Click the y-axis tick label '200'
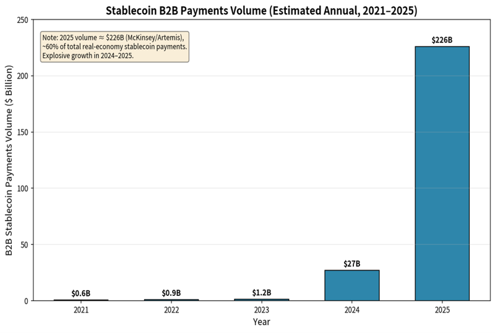The height and width of the screenshot is (333, 495). 23,76
